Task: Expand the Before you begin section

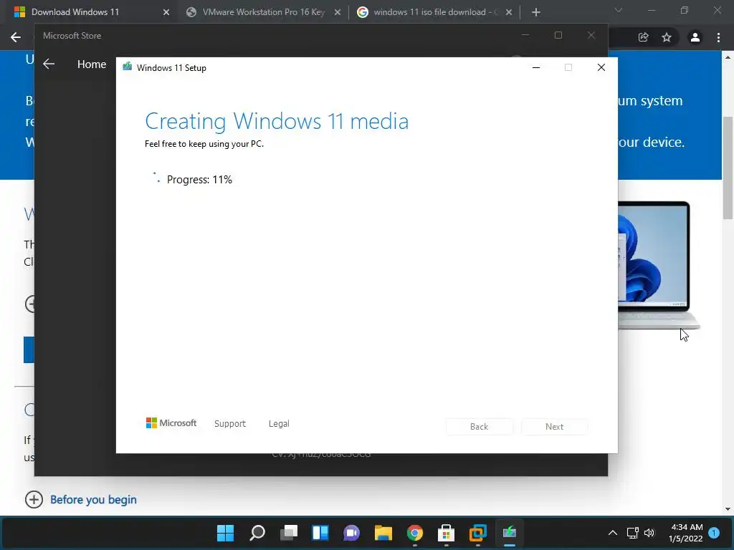Action: [x=34, y=499]
